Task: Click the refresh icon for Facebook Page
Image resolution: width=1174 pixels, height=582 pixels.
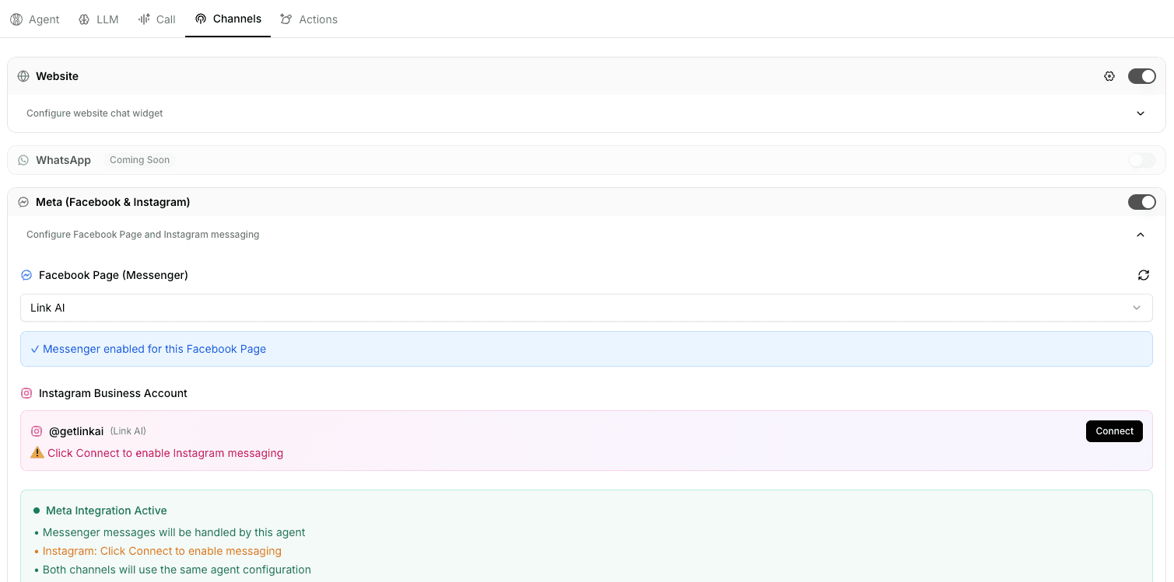Action: pos(1143,275)
